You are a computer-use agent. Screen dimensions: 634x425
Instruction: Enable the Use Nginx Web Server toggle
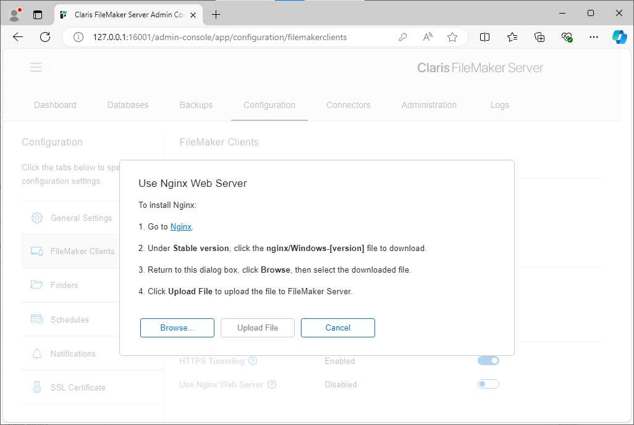coord(488,384)
